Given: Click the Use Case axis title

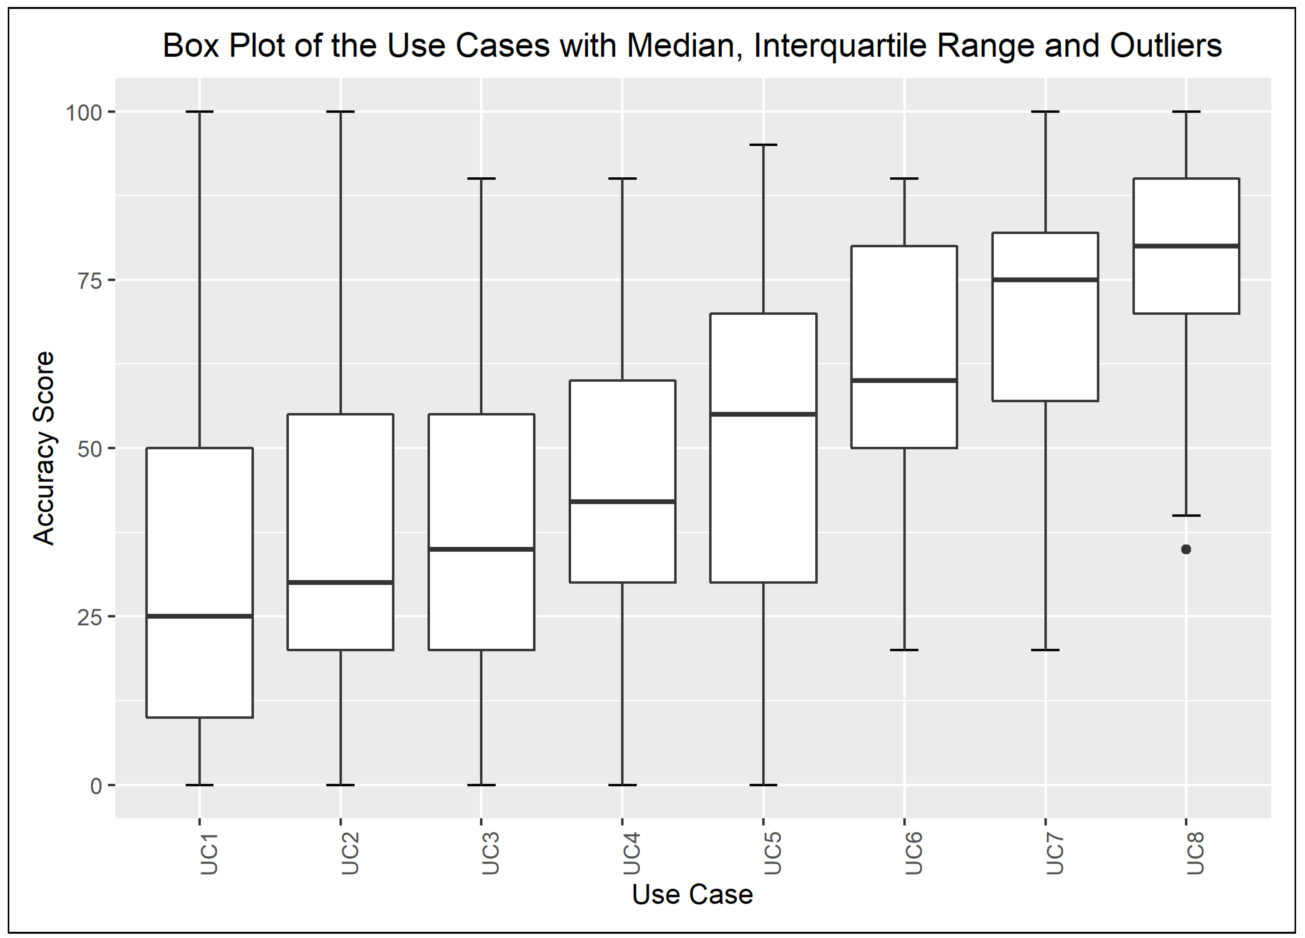Looking at the screenshot, I should tap(692, 894).
